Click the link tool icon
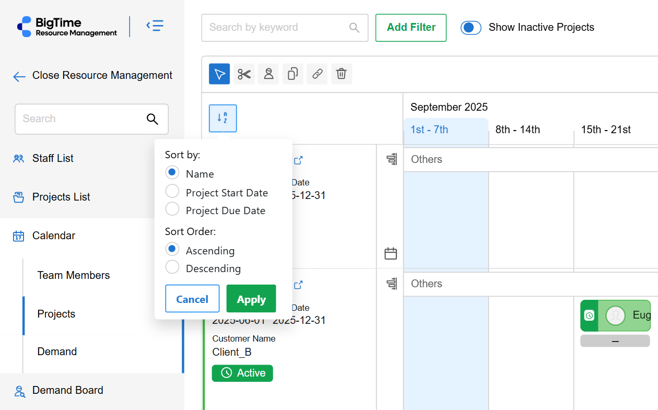 click(317, 74)
